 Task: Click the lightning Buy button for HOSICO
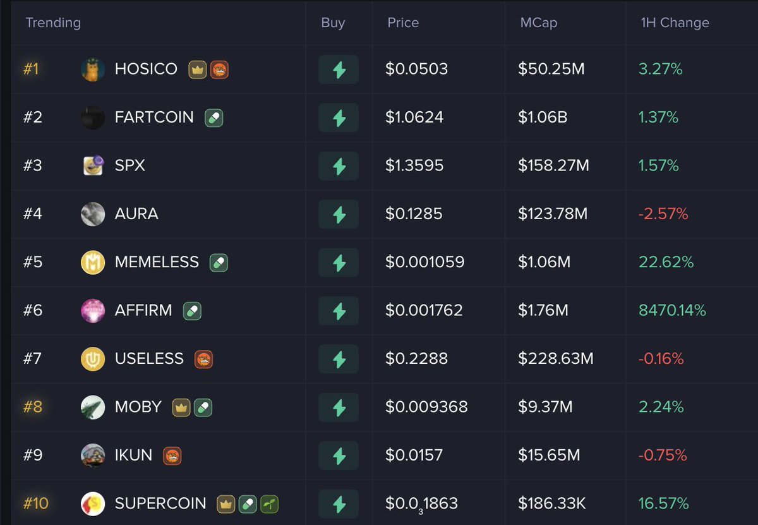pos(339,69)
